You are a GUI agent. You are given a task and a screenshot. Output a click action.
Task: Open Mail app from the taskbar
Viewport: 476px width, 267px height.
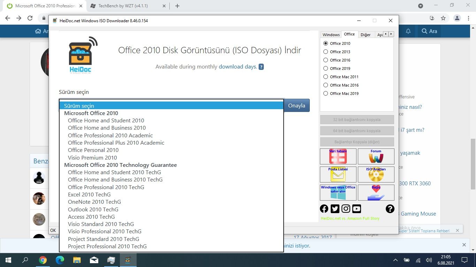(x=94, y=260)
